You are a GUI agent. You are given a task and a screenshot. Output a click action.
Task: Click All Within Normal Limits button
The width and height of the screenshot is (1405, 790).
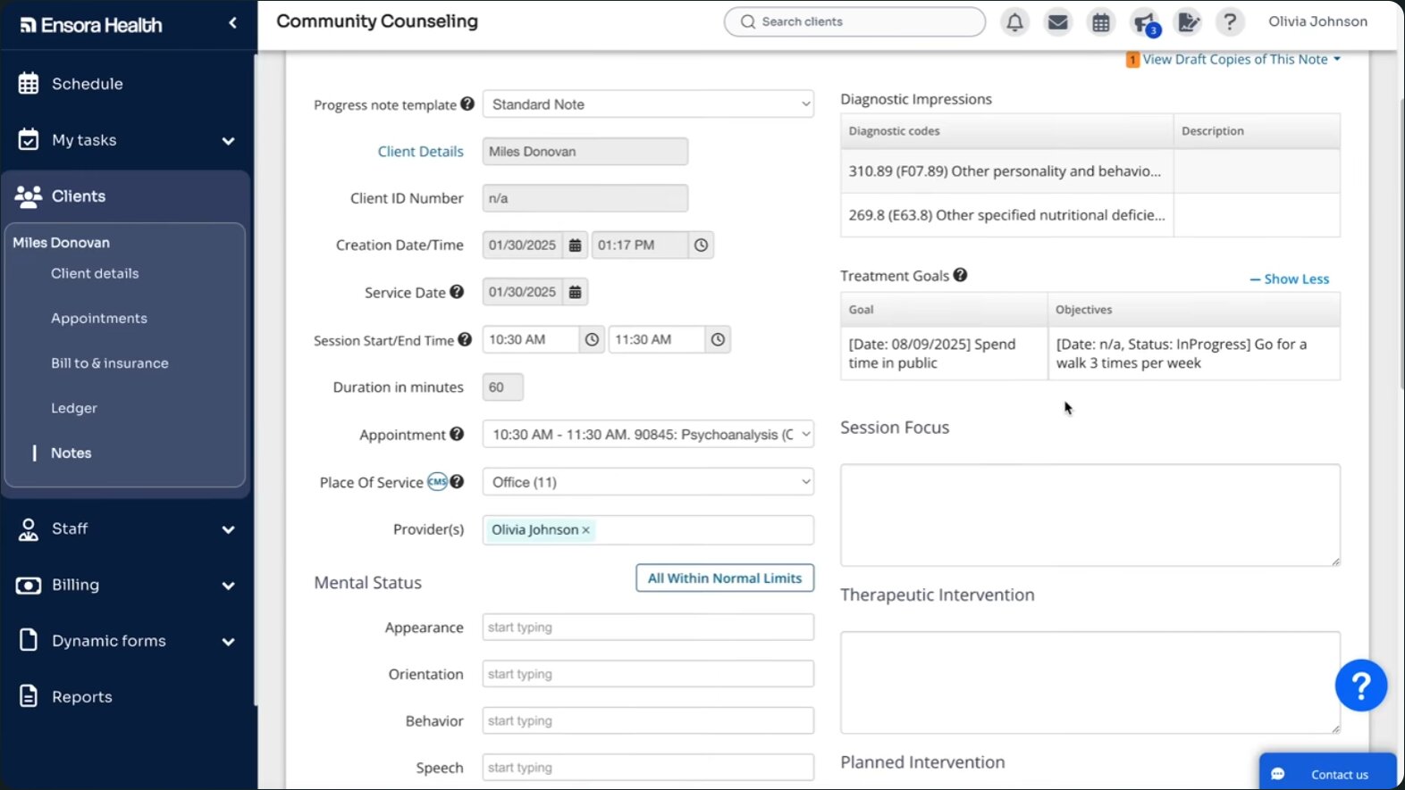pyautogui.click(x=724, y=578)
